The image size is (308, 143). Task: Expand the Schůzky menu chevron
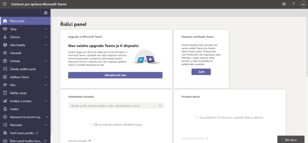tap(46, 61)
